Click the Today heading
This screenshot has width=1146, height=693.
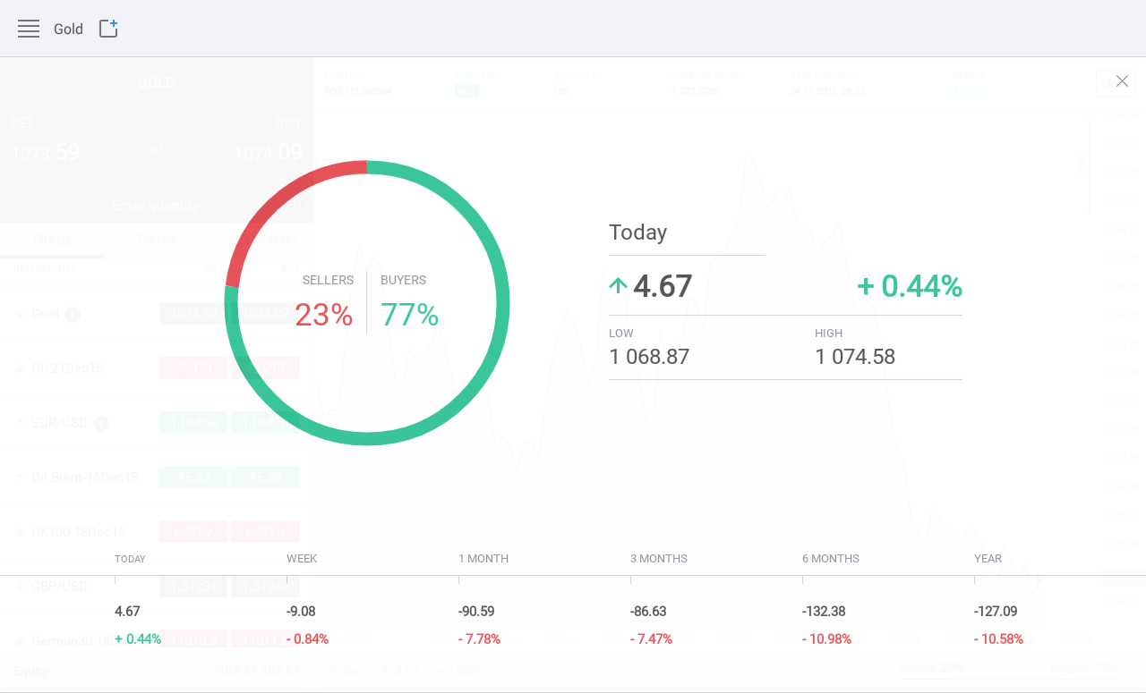637,232
